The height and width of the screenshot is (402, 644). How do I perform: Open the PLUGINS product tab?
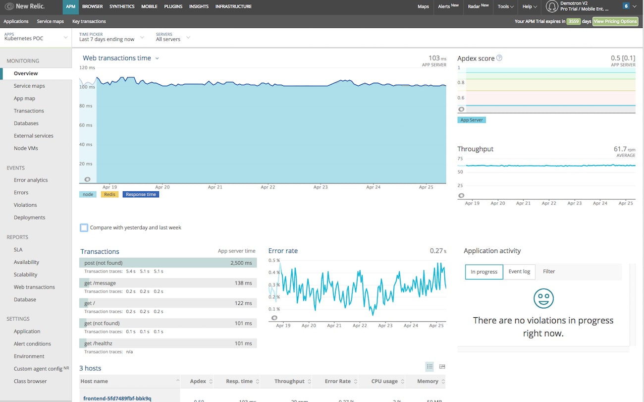tap(173, 7)
